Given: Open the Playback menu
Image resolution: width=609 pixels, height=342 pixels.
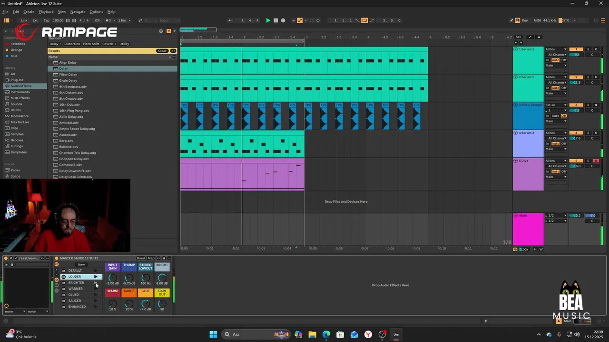Looking at the screenshot, I should coord(46,11).
